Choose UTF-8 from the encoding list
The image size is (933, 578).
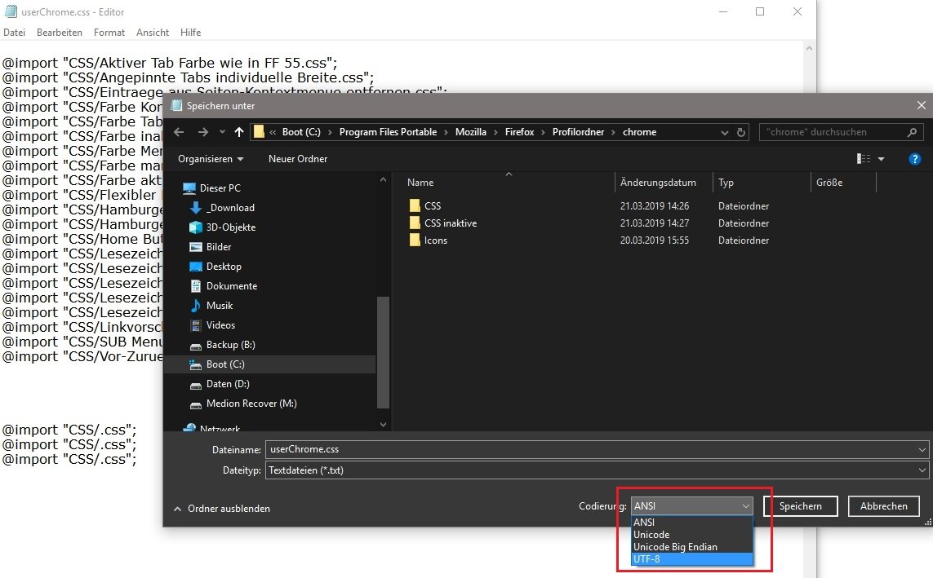(x=646, y=559)
